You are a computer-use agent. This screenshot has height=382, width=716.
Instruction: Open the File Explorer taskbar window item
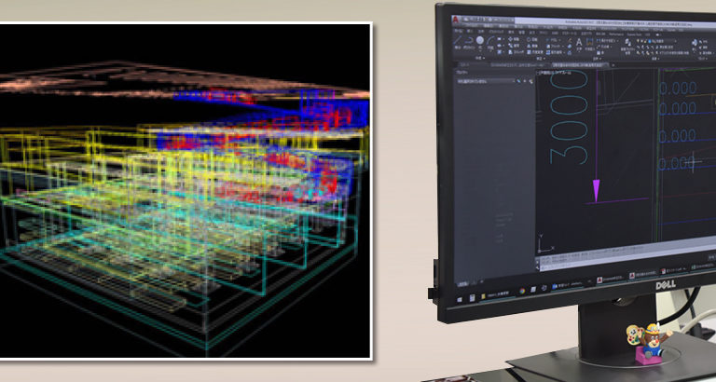point(496,296)
